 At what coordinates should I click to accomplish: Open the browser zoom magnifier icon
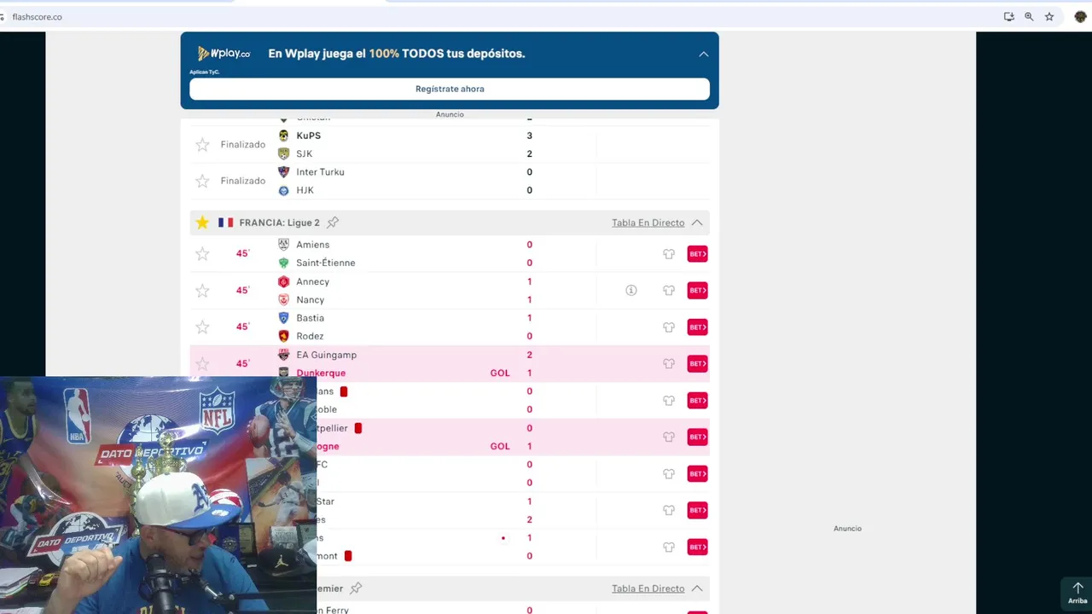click(x=1029, y=17)
